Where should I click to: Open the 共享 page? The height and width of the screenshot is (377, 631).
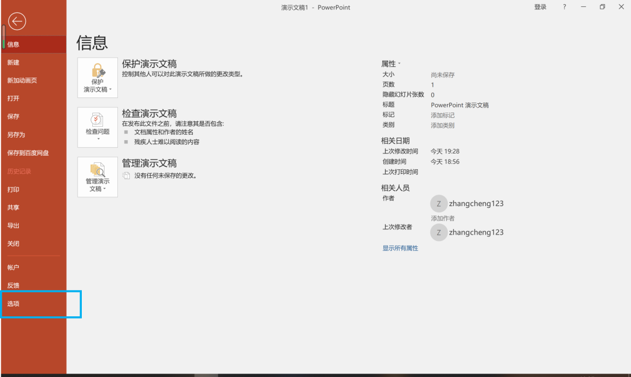tap(34, 207)
